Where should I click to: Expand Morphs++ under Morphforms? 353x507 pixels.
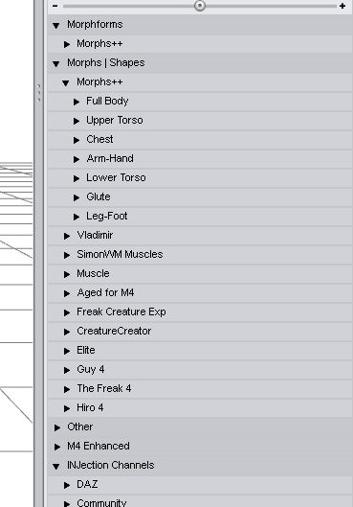[67, 44]
